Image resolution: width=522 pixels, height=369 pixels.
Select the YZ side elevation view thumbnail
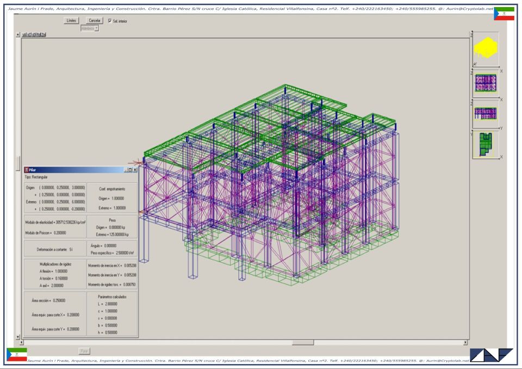(x=486, y=114)
